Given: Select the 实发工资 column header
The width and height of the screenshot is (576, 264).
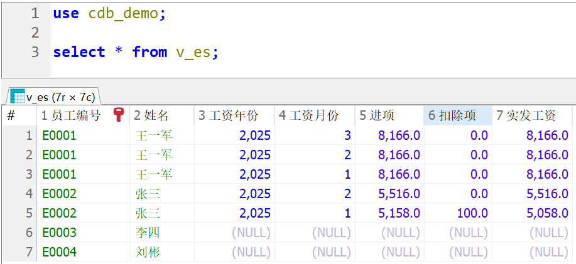Looking at the screenshot, I should tap(526, 115).
